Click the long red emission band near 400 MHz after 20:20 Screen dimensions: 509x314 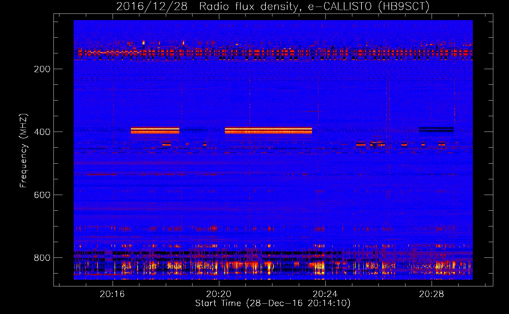268,130
